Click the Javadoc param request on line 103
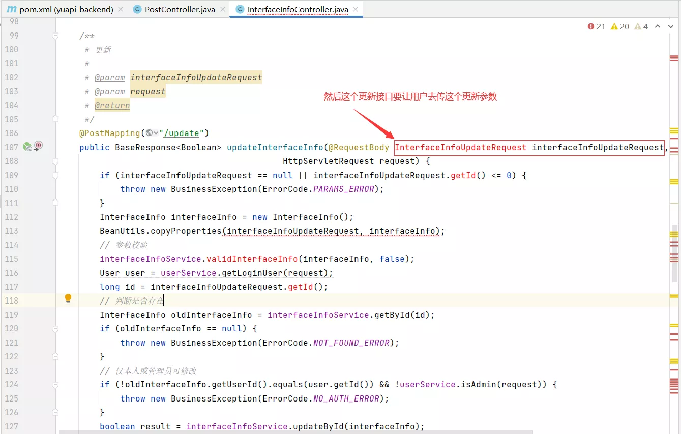 [148, 91]
